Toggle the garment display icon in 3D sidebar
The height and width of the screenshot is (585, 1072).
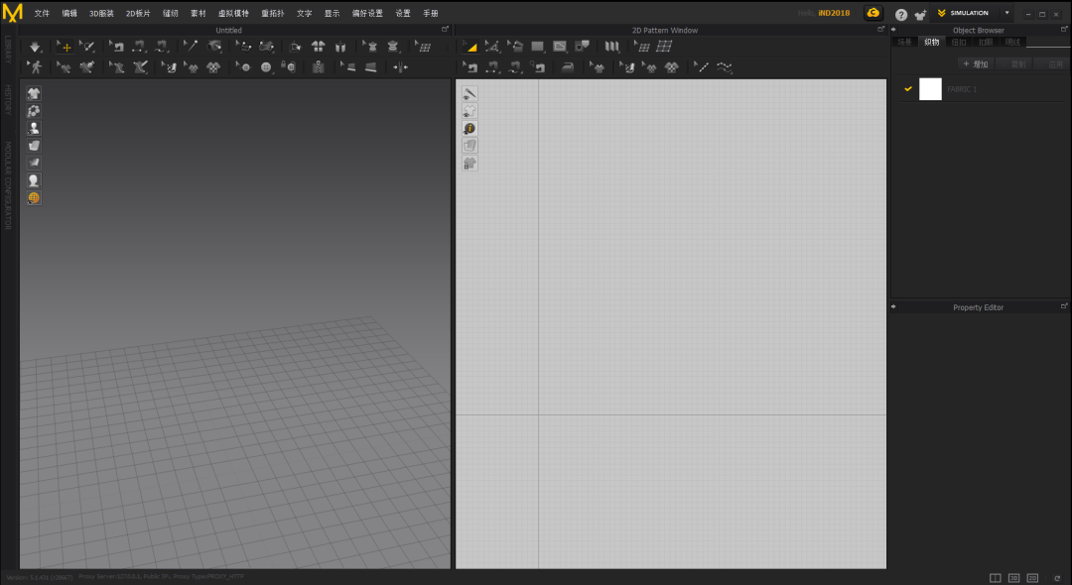34,93
